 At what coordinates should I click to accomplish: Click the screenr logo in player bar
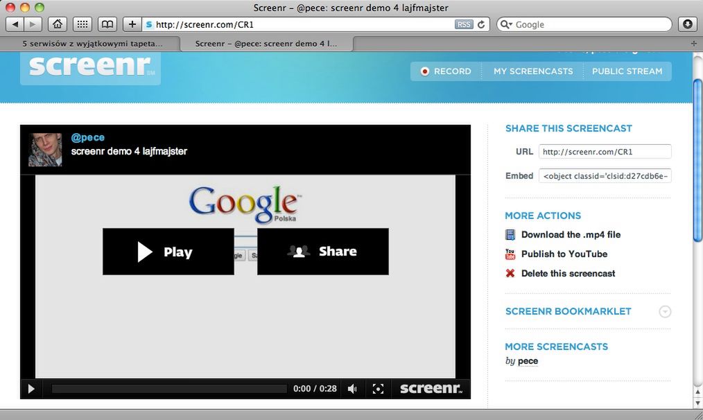coord(431,388)
